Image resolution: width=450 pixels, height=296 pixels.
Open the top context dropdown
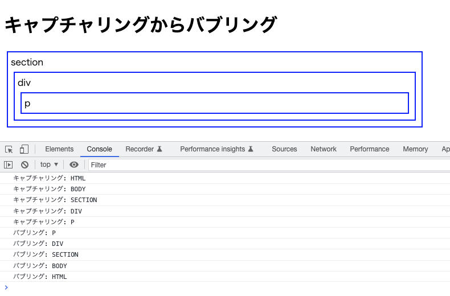pos(49,165)
